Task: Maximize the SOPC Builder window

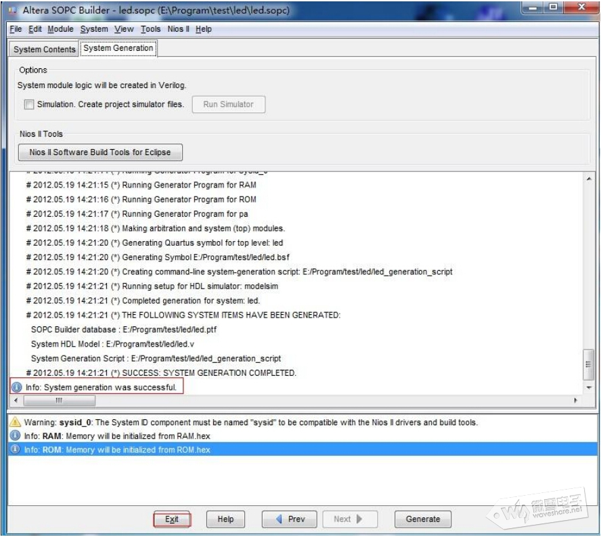Action: tap(554, 7)
